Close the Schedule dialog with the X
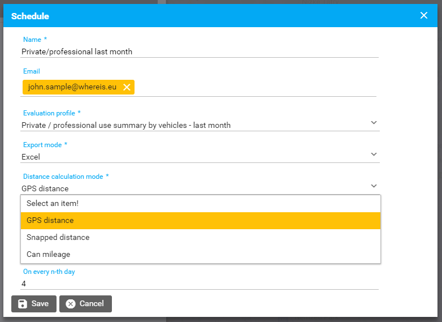Image resolution: width=442 pixels, height=322 pixels. 424,15
